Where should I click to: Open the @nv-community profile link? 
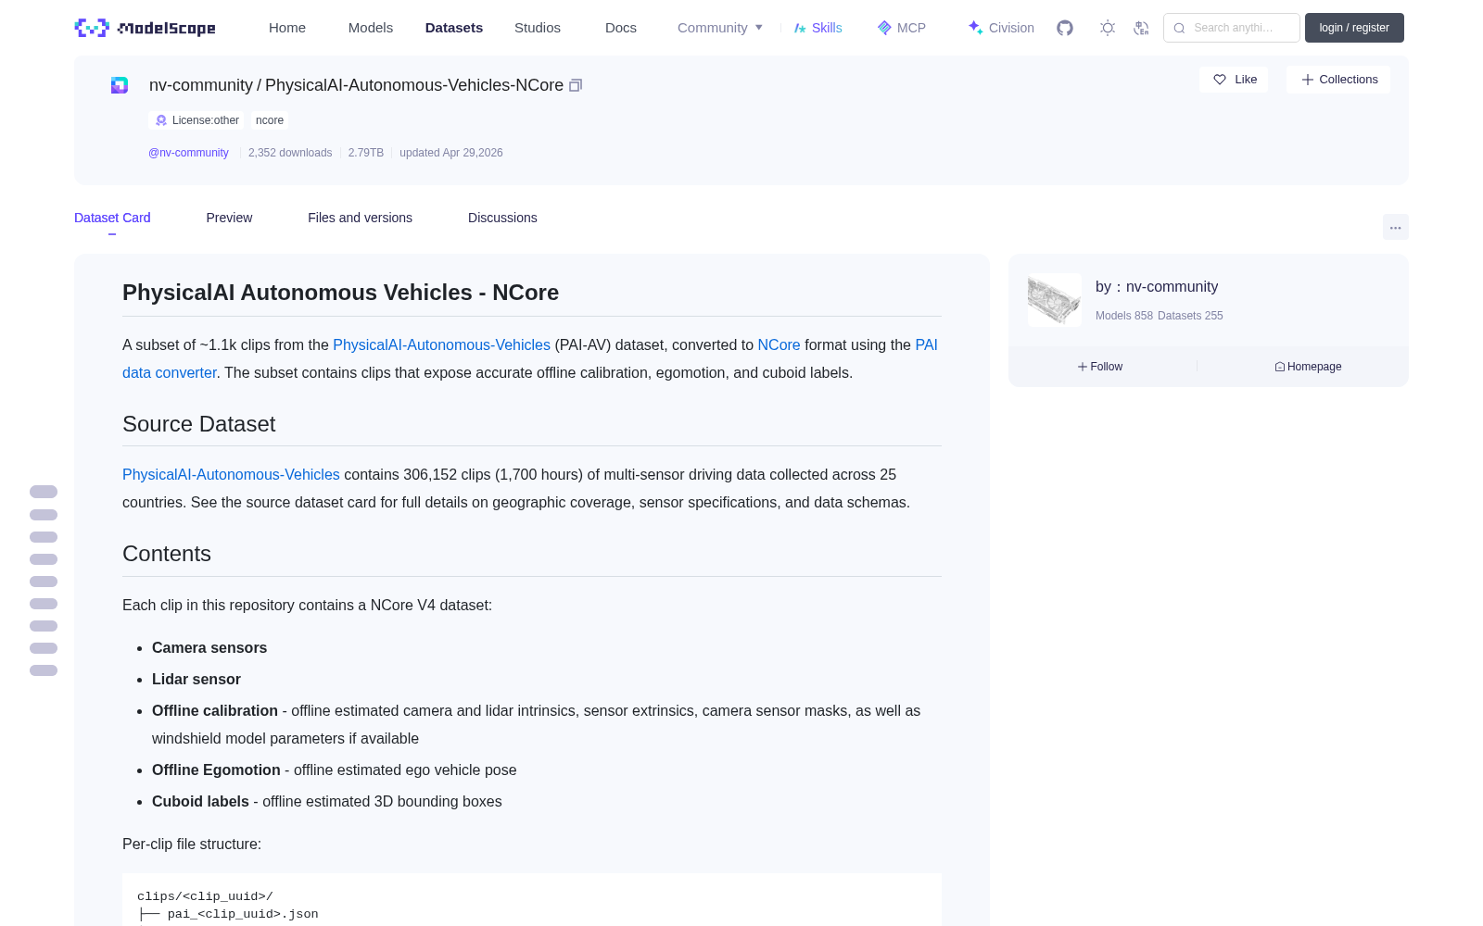click(x=188, y=153)
